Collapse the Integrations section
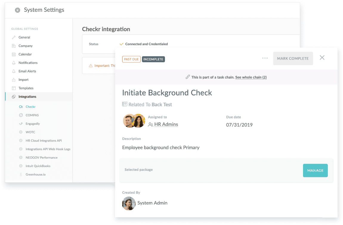Image resolution: width=343 pixels, height=225 pixels. click(x=39, y=97)
